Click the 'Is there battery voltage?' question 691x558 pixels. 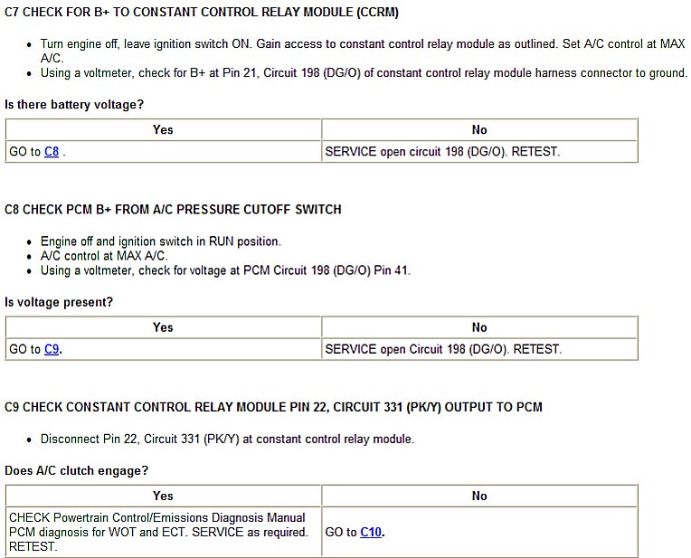[x=74, y=105]
